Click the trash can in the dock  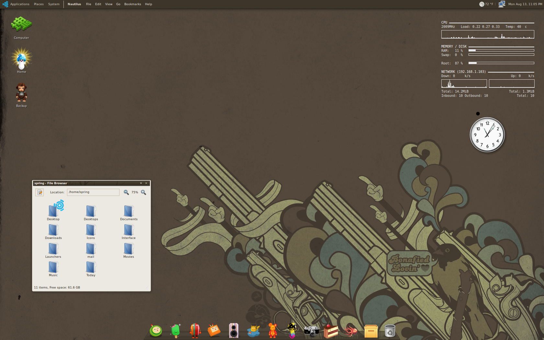tap(390, 331)
